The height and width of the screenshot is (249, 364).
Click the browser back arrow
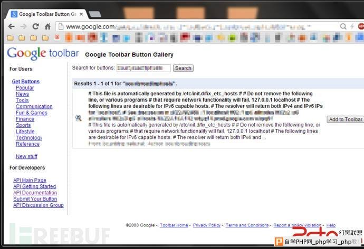12,27
